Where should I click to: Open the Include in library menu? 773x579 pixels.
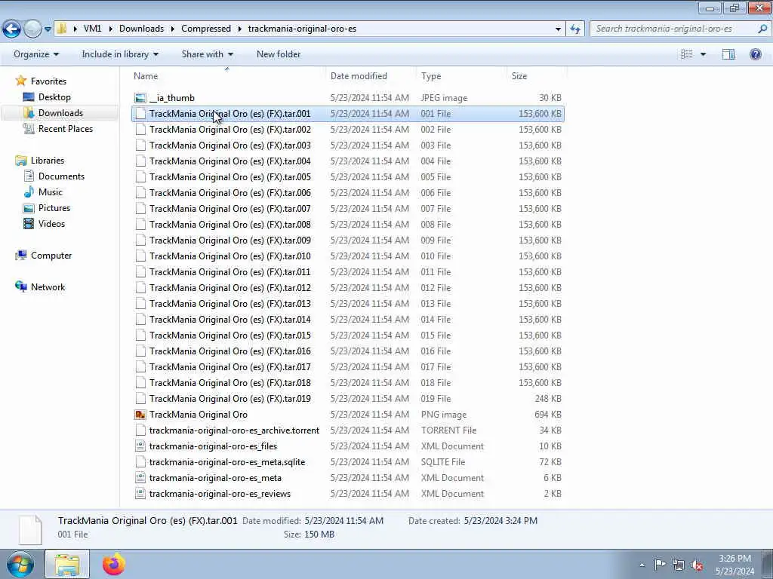[x=120, y=54]
